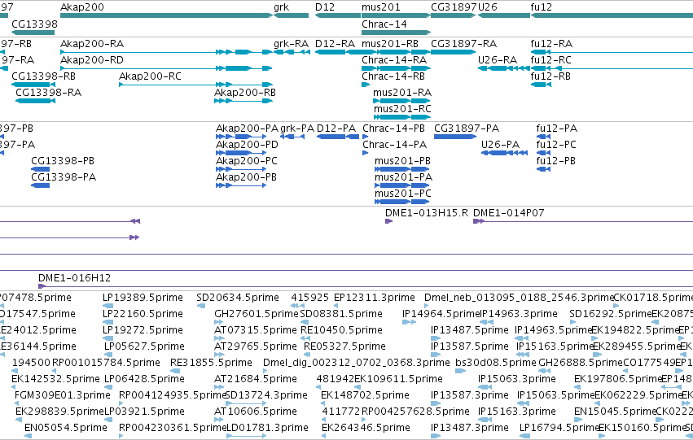
Task: Select protein U26-PA
Action: click(x=504, y=153)
